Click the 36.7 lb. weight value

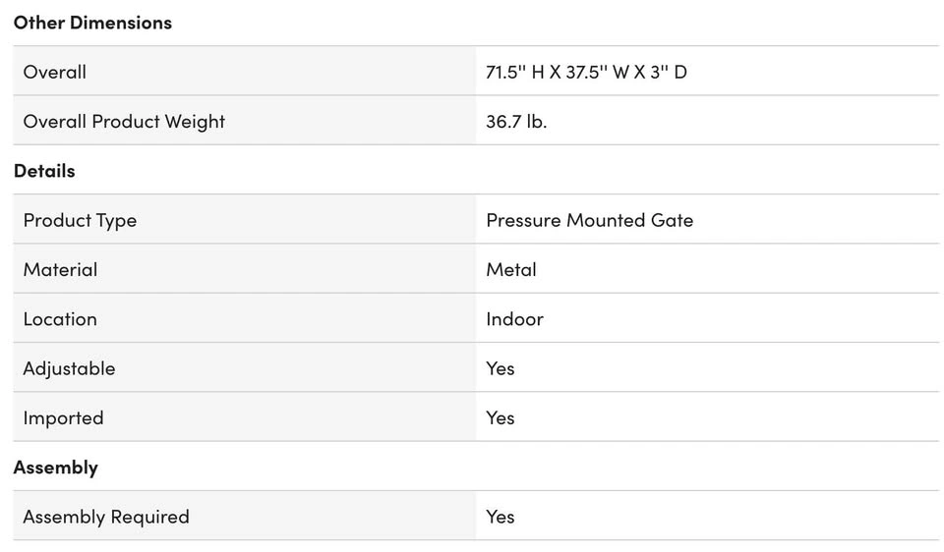[516, 122]
